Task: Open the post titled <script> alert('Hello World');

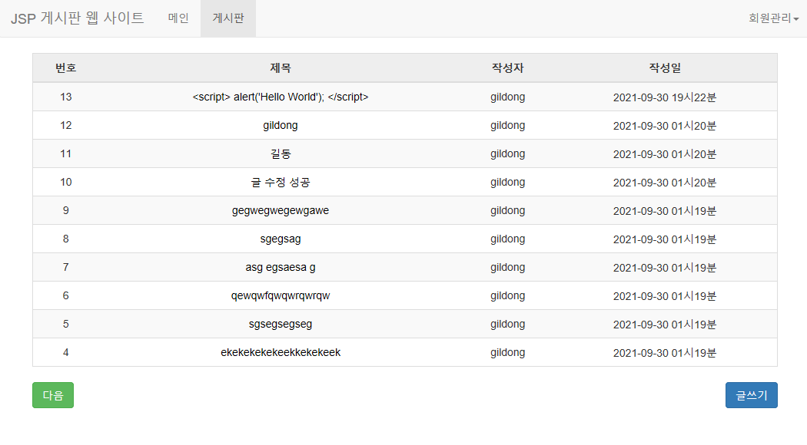Action: pyautogui.click(x=281, y=97)
